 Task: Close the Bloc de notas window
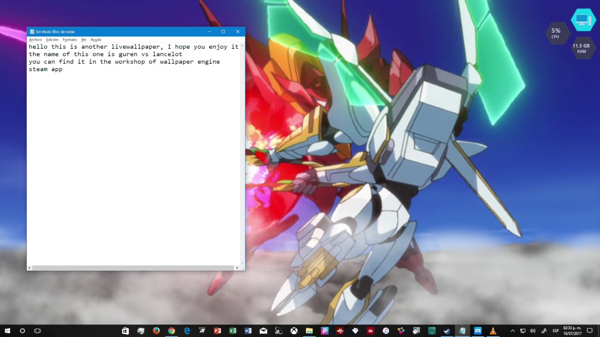click(238, 32)
